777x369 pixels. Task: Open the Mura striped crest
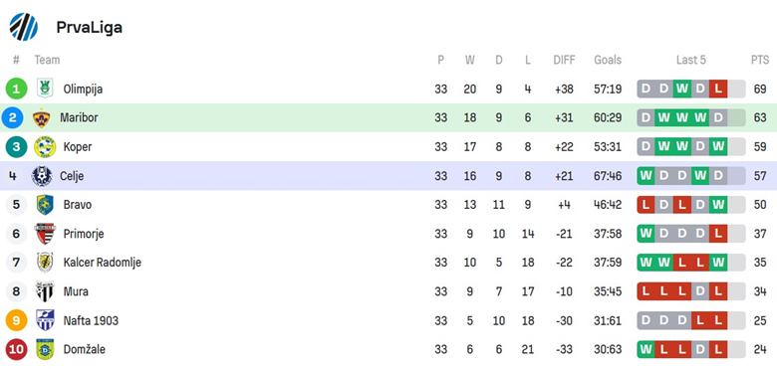[x=45, y=291]
